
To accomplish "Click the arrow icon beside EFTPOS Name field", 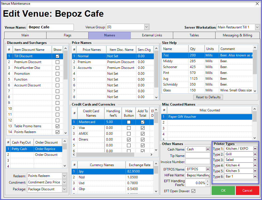I will 208,169.
